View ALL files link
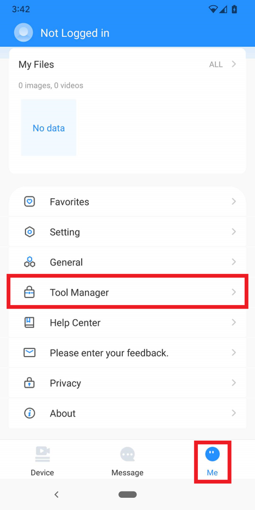Viewport: 255px width, 510px height. 216,64
